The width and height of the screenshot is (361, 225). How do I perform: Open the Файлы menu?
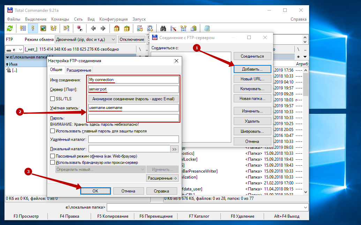point(14,19)
